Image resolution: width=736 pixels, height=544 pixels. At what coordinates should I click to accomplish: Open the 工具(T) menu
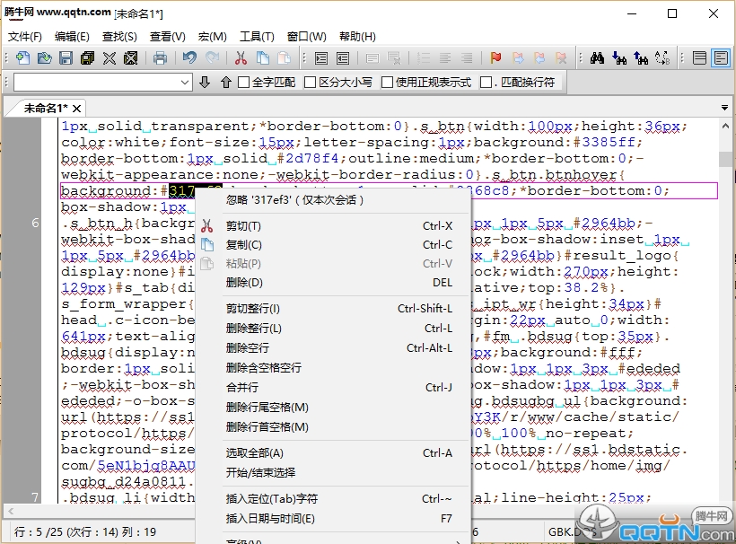257,36
